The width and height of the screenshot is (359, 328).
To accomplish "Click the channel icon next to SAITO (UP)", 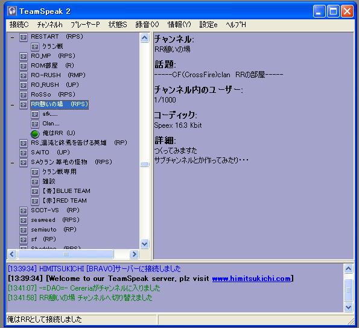I will pyautogui.click(x=24, y=153).
